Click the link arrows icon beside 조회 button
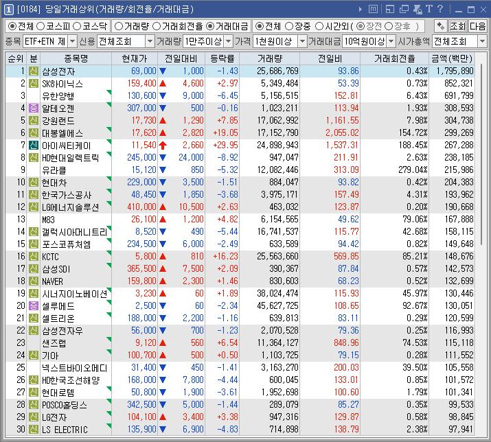Screen dimensions: 491x442 pos(441,26)
